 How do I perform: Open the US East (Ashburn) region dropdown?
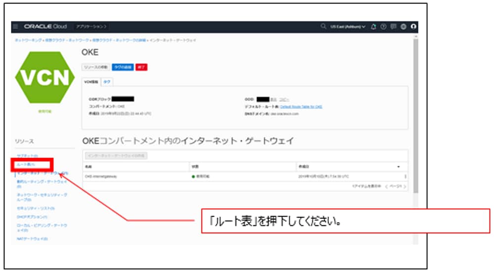(347, 27)
